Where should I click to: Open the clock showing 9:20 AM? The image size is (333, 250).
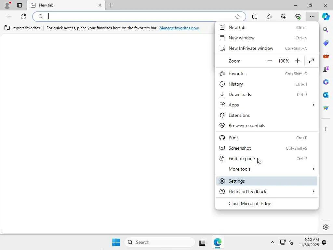click(x=309, y=242)
